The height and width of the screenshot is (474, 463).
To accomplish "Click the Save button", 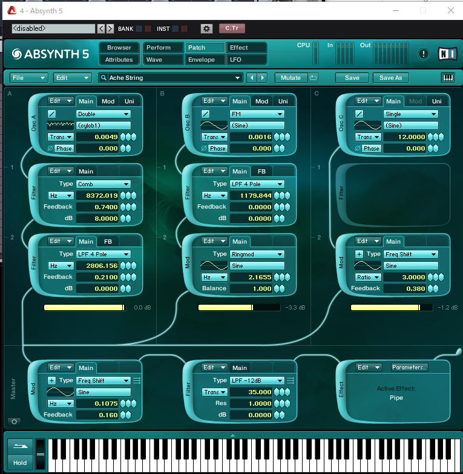I will click(x=352, y=77).
